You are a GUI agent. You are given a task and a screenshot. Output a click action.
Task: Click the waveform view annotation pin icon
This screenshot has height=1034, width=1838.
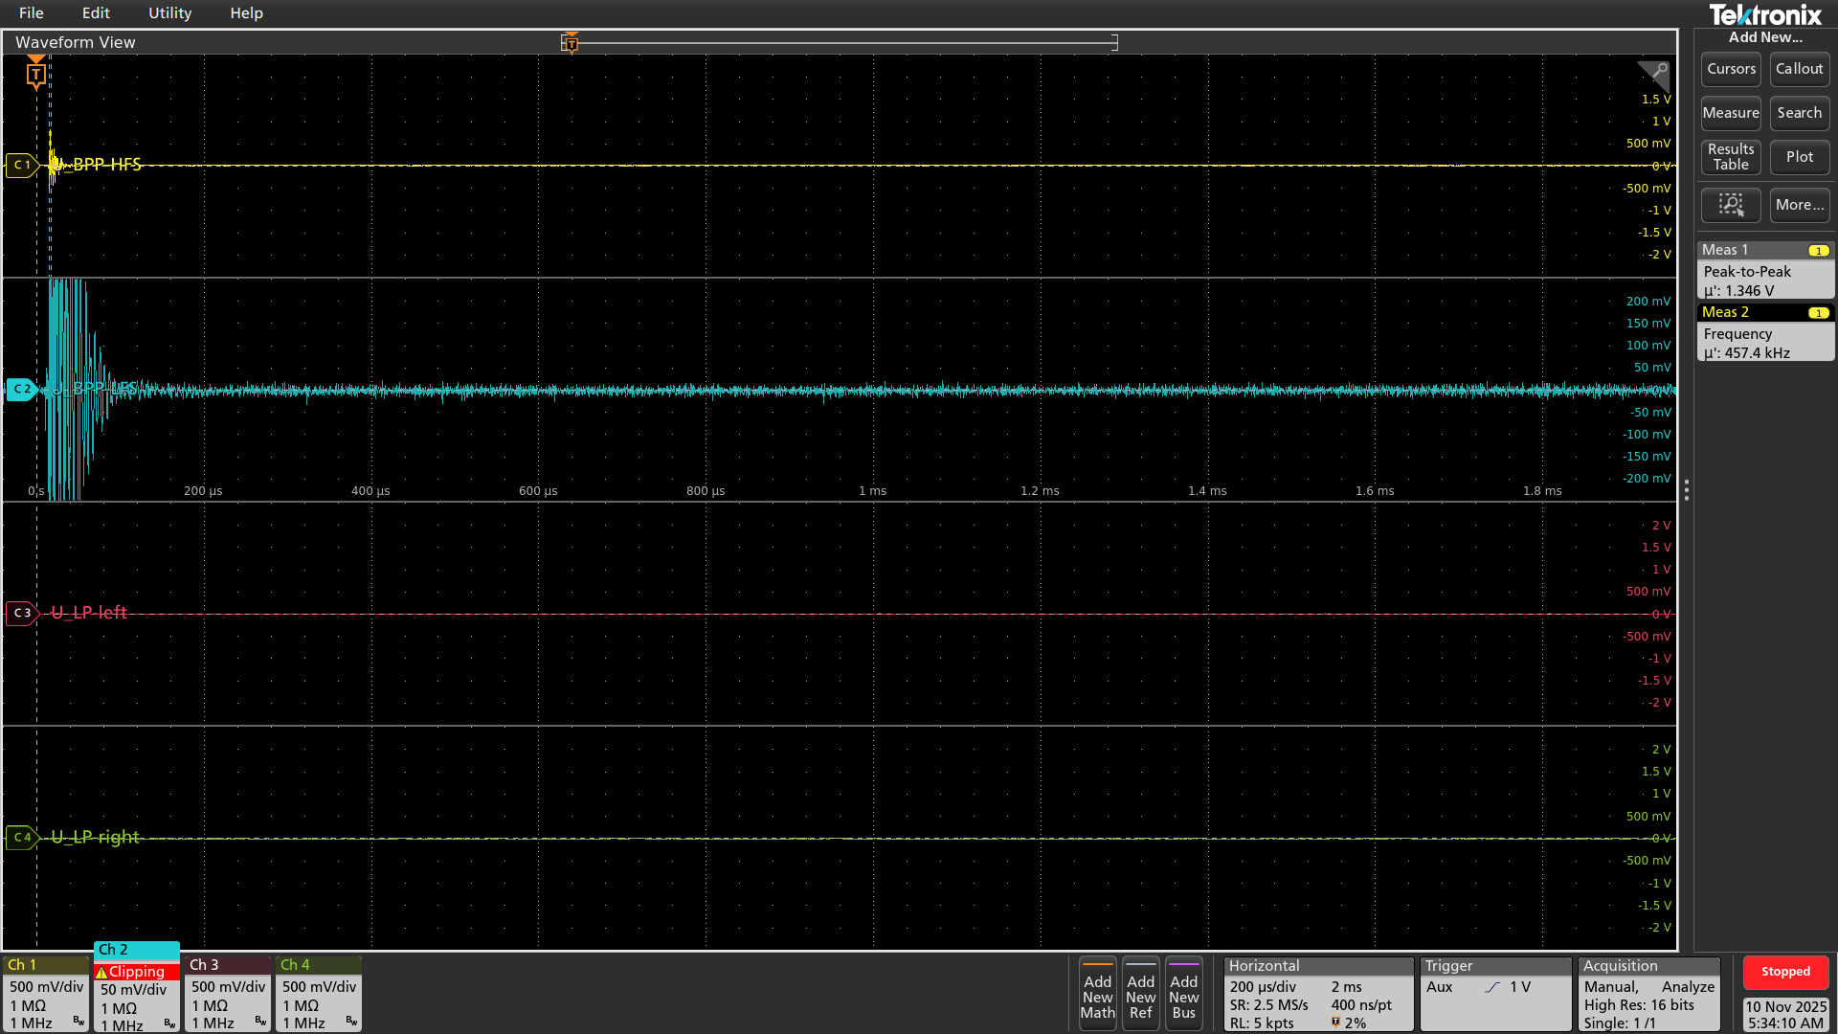coord(1655,73)
